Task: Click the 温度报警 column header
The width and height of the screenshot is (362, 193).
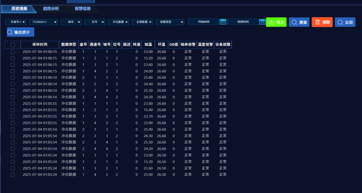Action: [x=205, y=45]
